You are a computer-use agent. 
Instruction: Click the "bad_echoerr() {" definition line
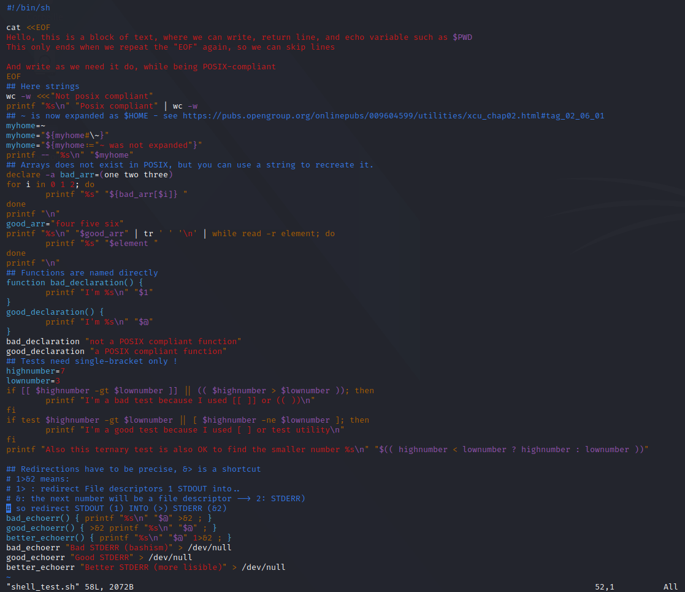point(109,518)
